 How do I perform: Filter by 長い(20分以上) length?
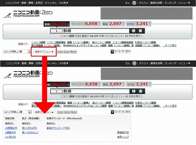pos(30,132)
